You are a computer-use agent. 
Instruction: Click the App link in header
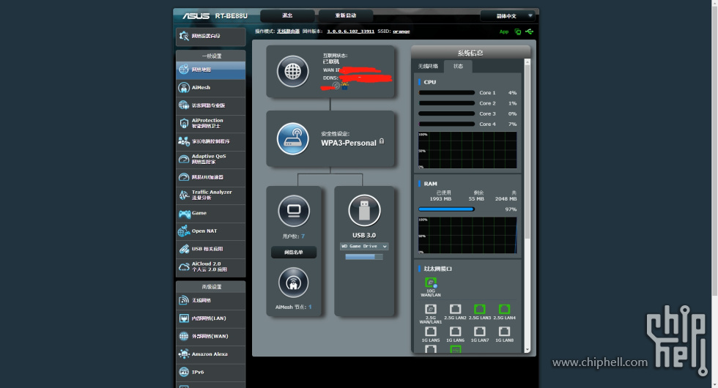pyautogui.click(x=504, y=32)
